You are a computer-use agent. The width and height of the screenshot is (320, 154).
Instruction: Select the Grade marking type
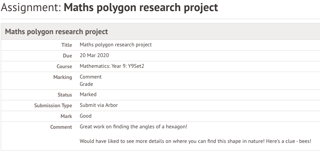[x=86, y=84]
